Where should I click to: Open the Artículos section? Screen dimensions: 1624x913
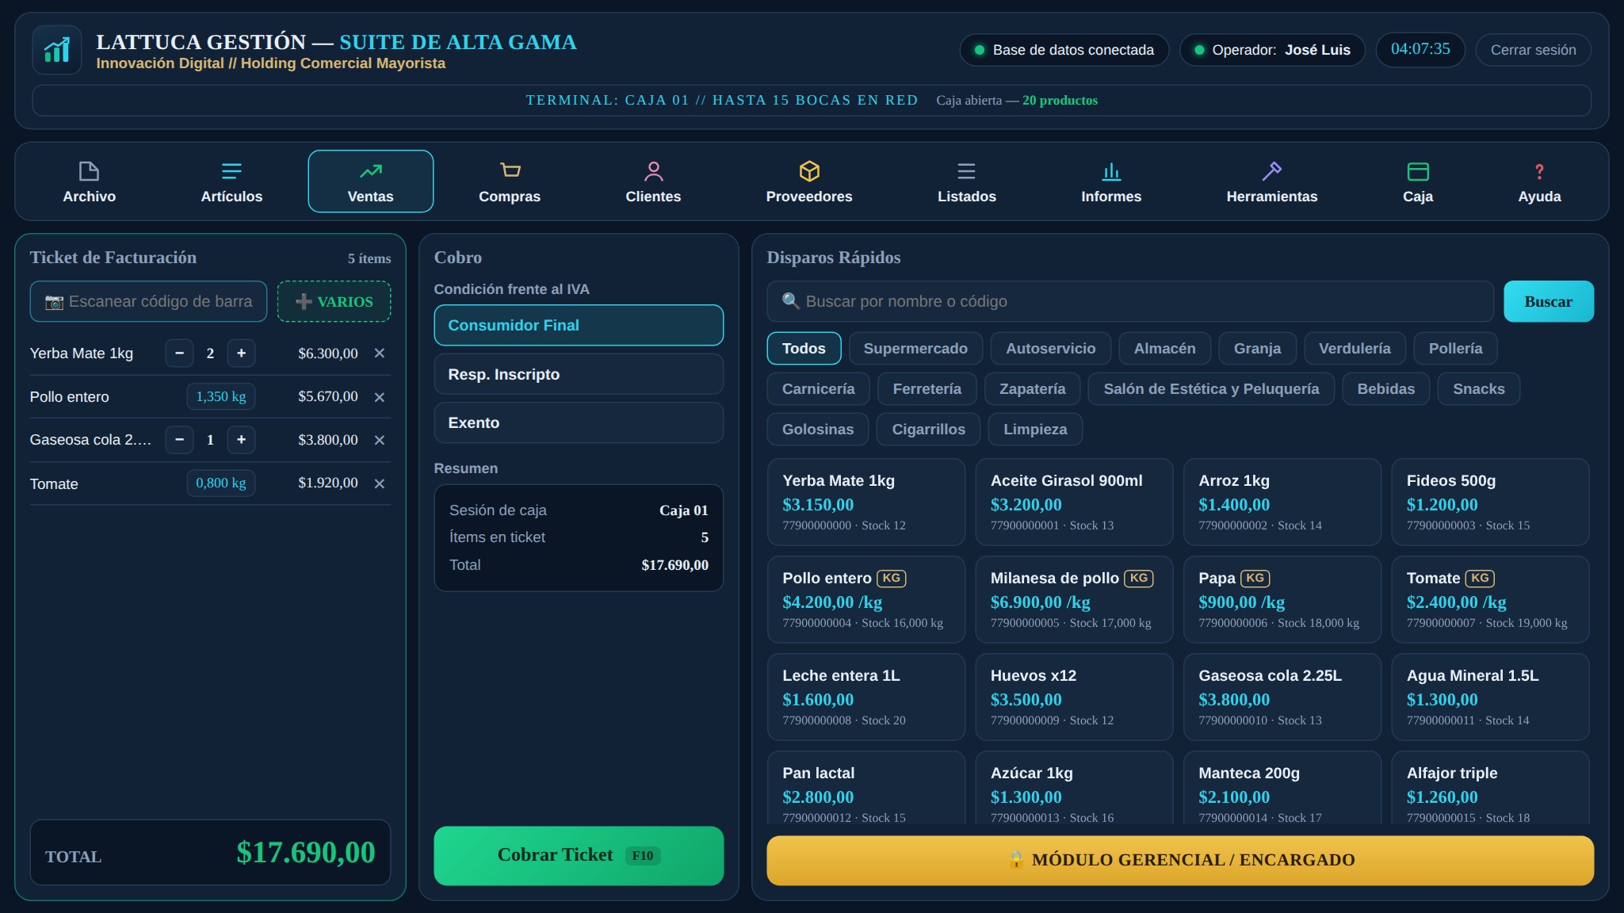[231, 181]
